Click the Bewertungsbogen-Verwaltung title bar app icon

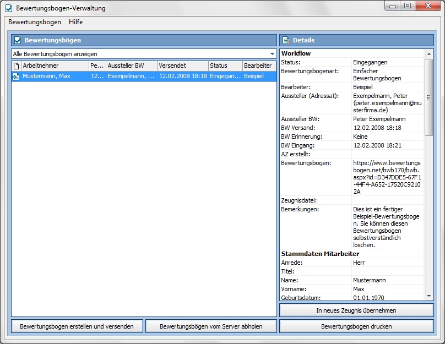[x=9, y=8]
